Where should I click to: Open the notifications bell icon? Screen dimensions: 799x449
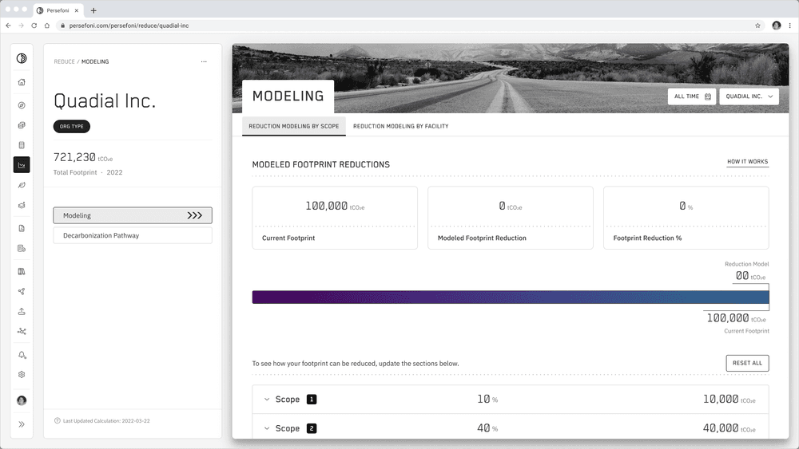click(22, 355)
